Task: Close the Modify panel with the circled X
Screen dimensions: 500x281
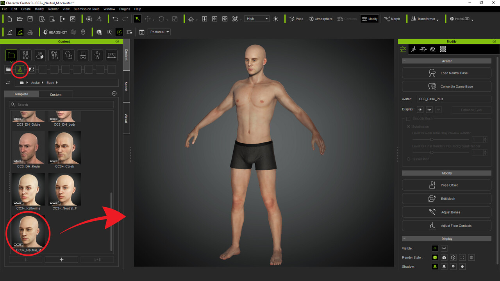Action: click(494, 41)
